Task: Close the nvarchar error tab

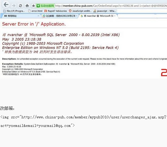Action: 115,16
